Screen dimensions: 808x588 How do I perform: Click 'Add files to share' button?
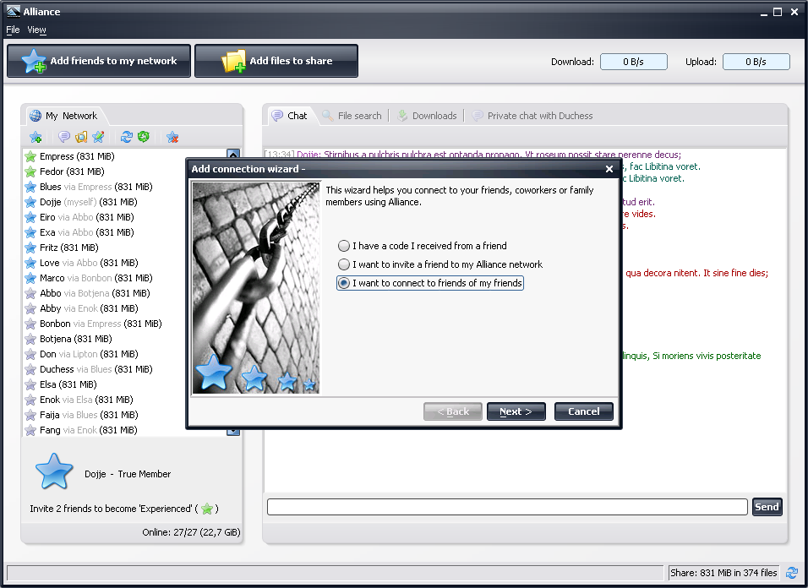tap(276, 61)
